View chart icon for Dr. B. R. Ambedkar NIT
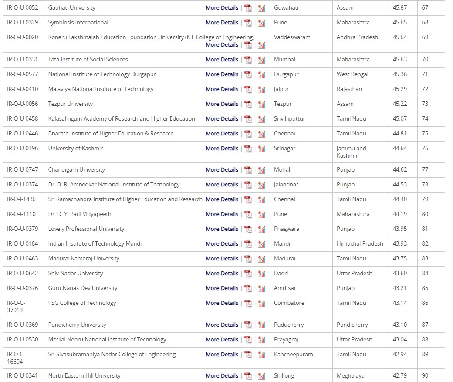This screenshot has width=453, height=382. click(x=262, y=185)
